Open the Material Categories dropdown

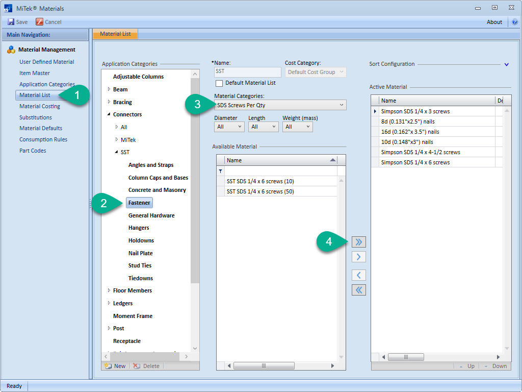tap(280, 105)
